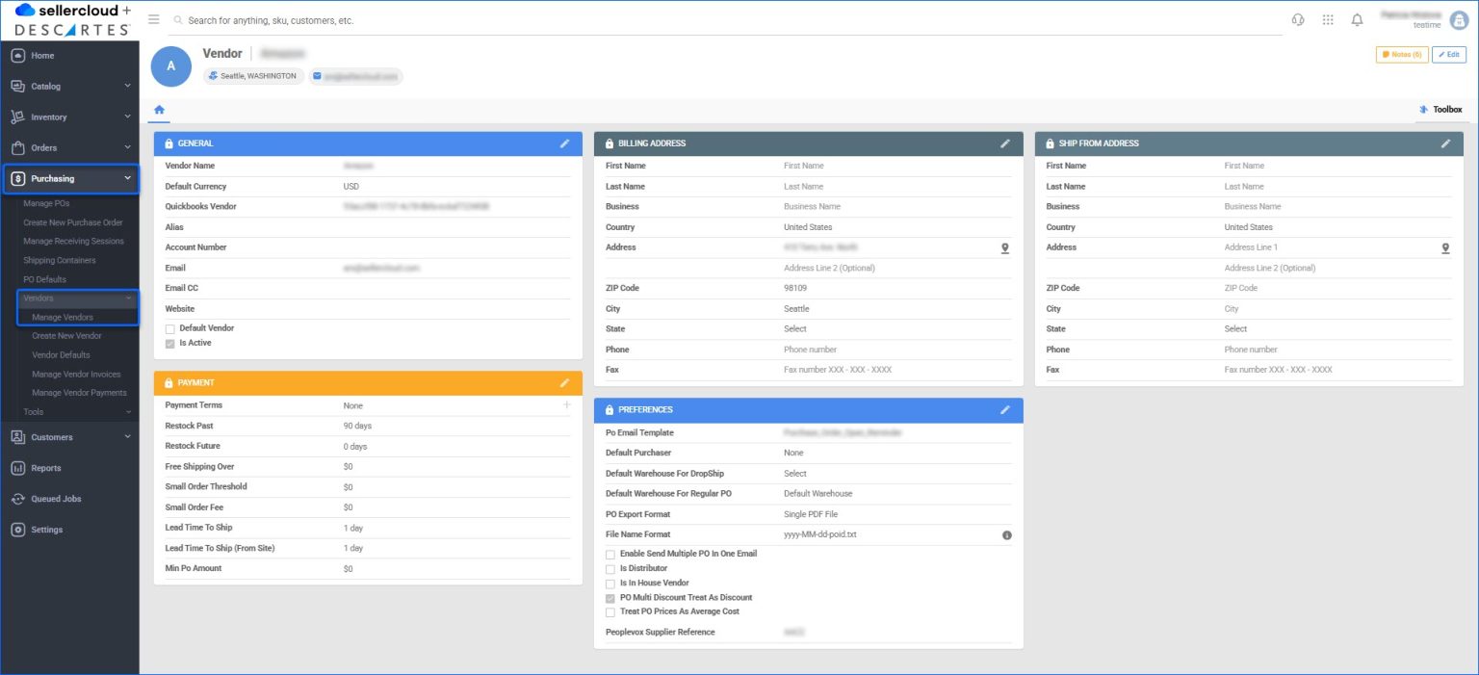Click the global search field
Screen dimensions: 1479x675
[x=385, y=19]
